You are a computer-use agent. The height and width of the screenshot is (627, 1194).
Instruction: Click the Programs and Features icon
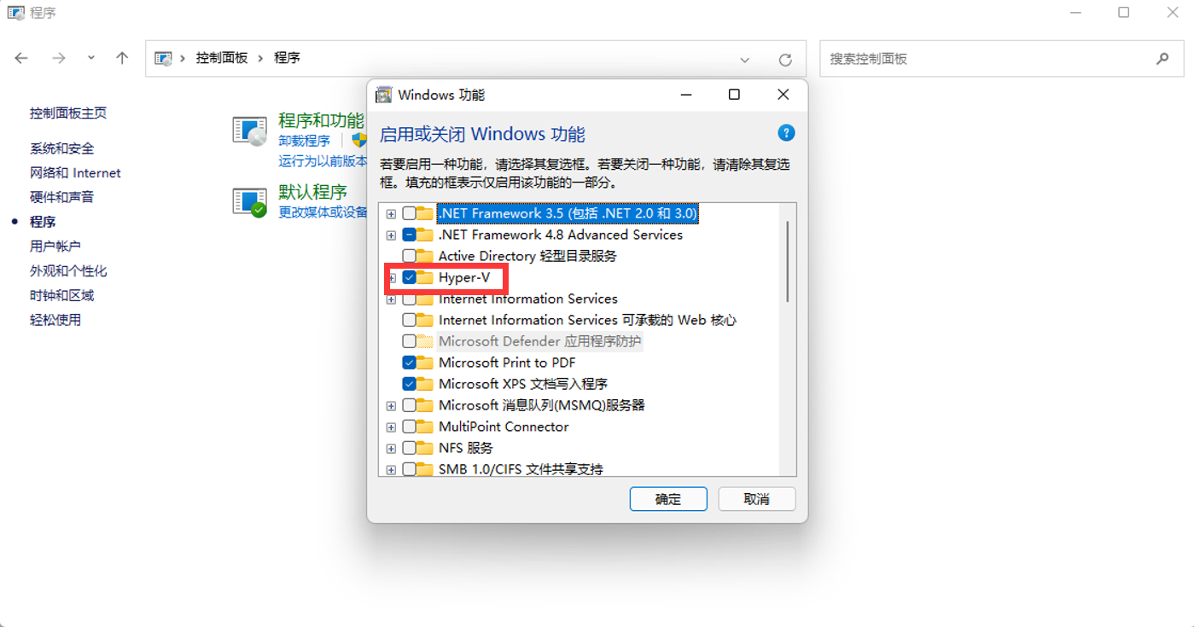pos(250,131)
